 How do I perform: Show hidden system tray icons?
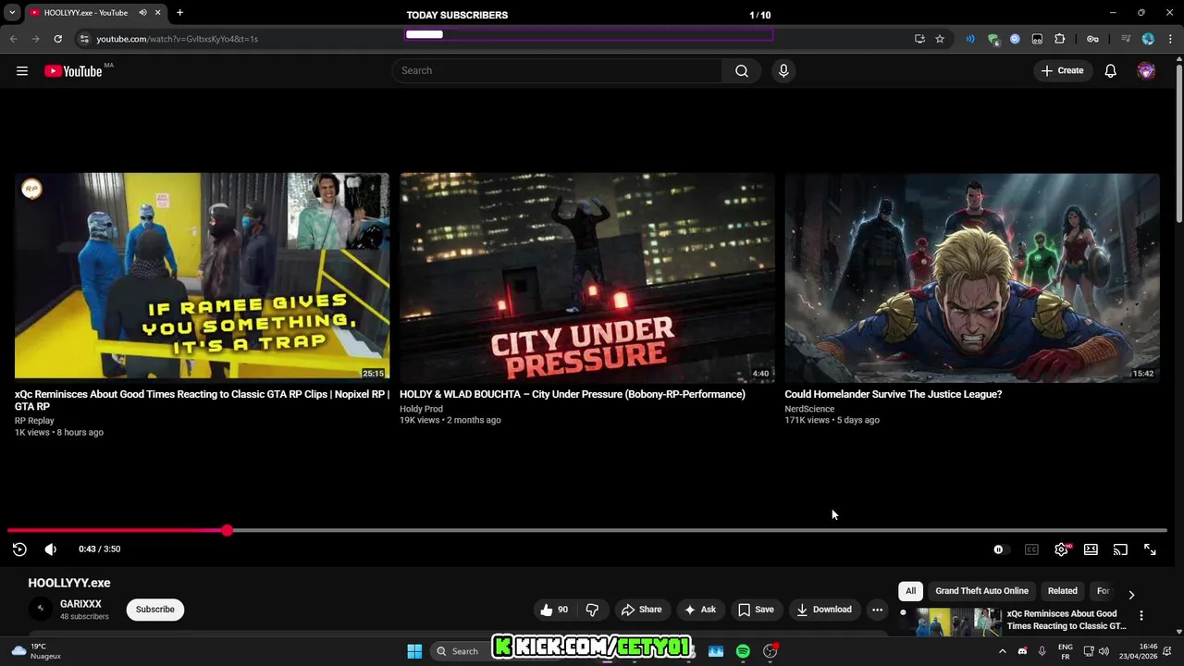[1002, 651]
